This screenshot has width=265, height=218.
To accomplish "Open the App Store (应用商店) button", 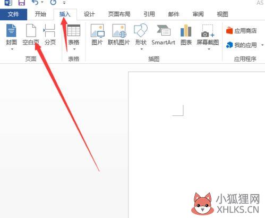I will click(x=241, y=31).
